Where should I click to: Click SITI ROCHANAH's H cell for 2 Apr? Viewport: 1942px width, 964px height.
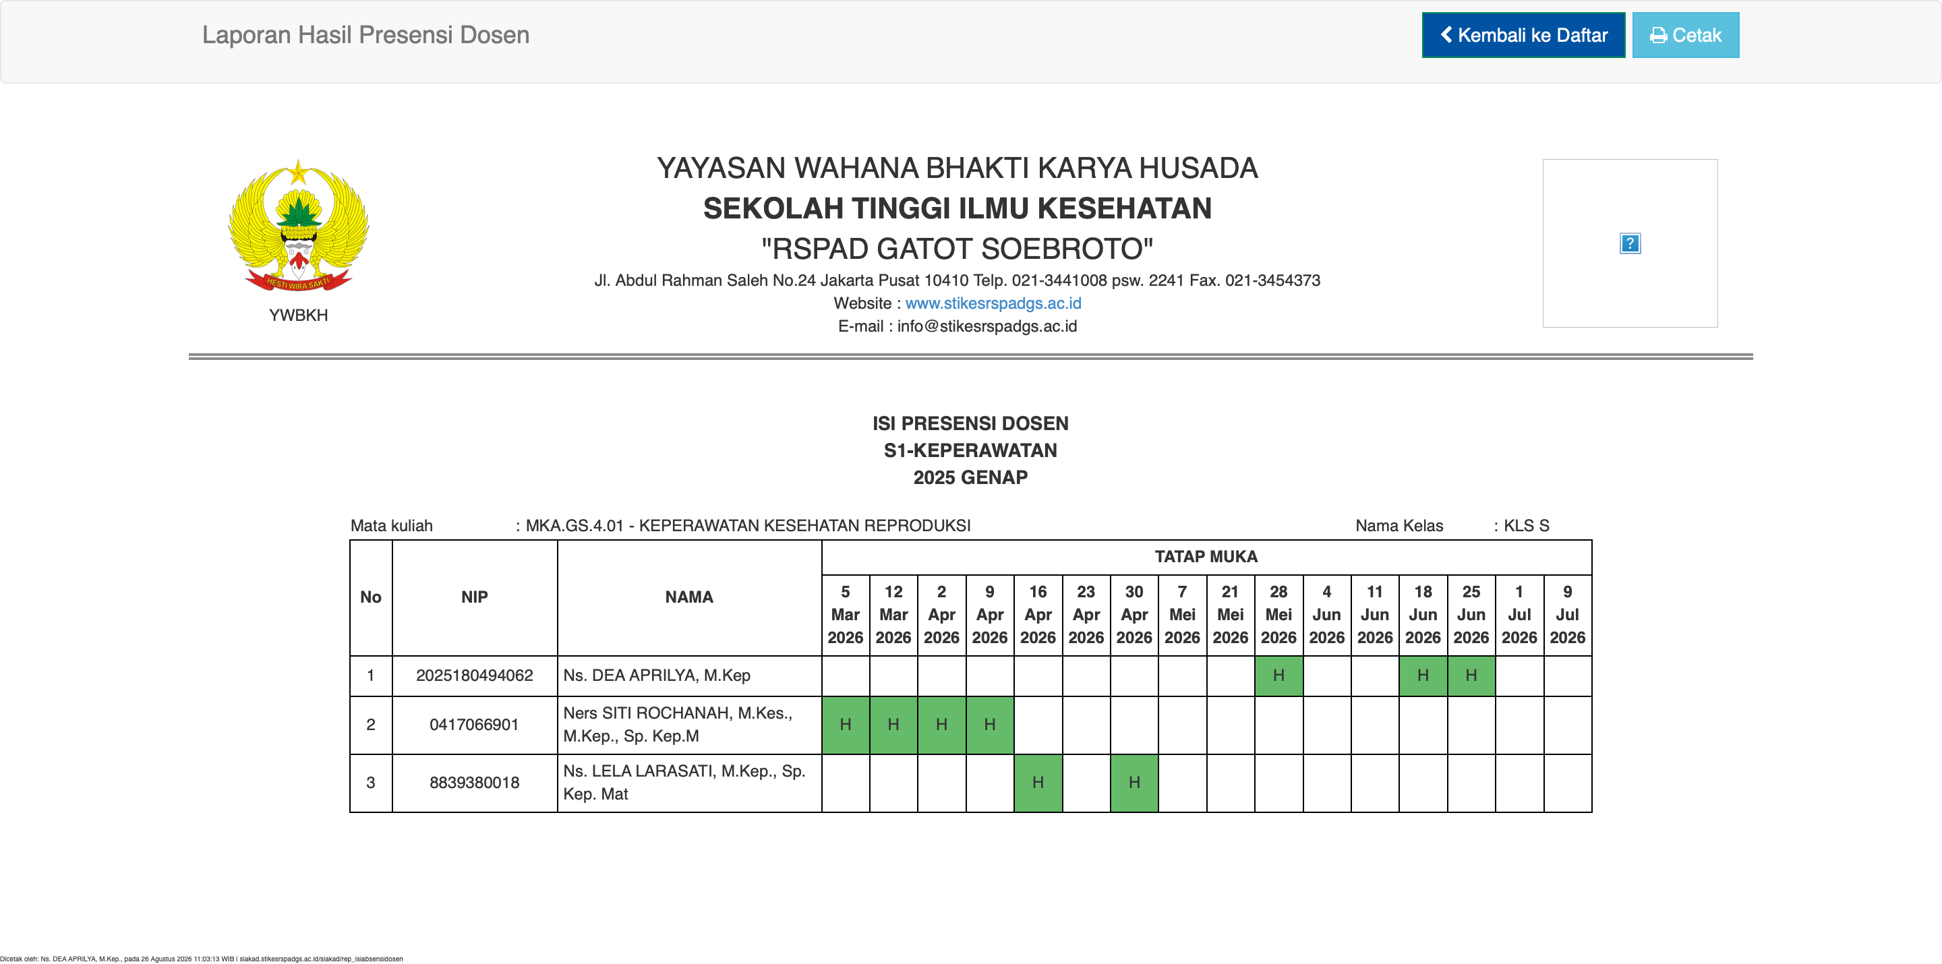(941, 724)
